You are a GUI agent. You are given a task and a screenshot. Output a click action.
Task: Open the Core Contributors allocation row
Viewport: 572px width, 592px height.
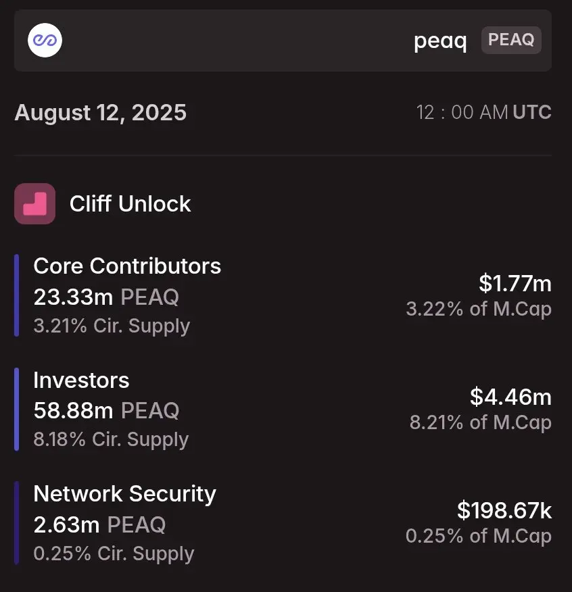pos(283,295)
